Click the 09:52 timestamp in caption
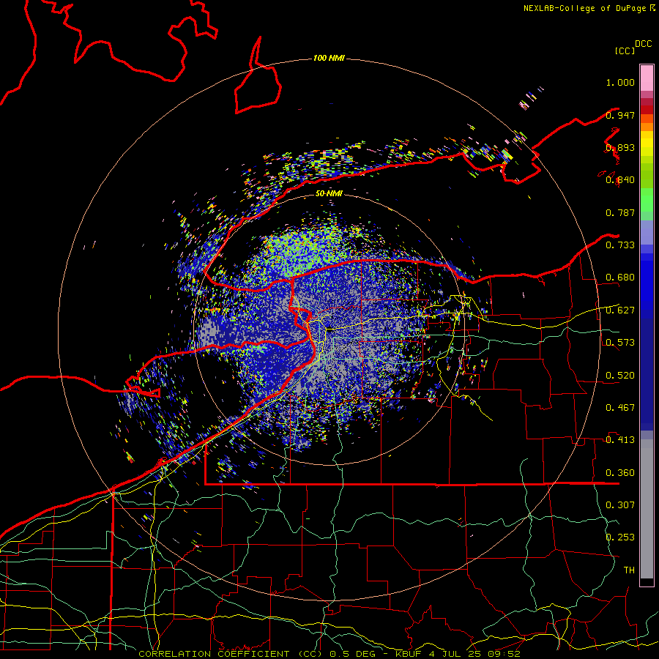Viewport: 659px width, 659px height. 504,654
